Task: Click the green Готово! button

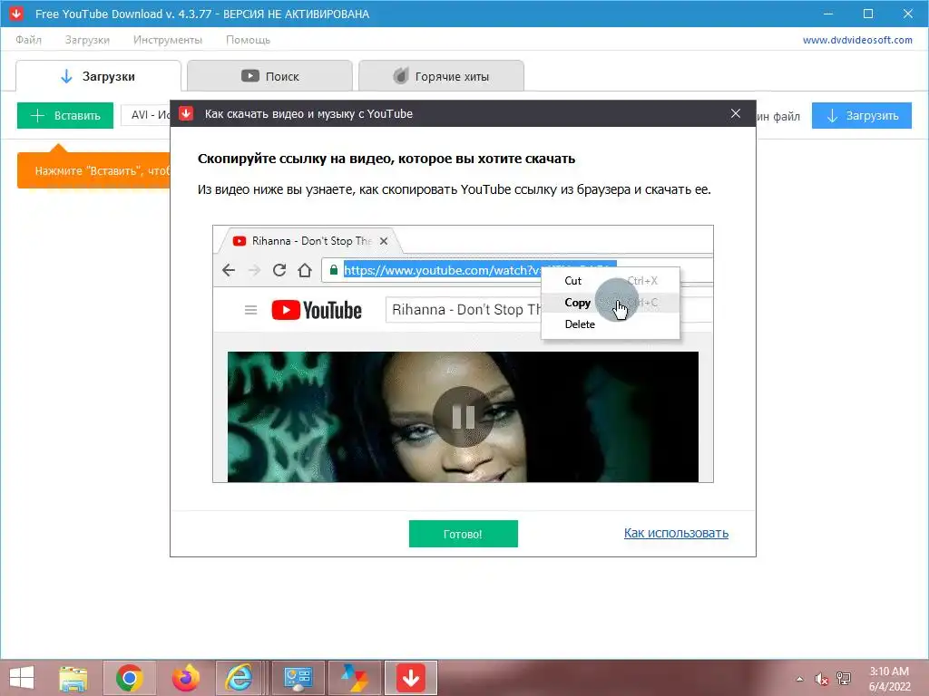Action: click(463, 533)
